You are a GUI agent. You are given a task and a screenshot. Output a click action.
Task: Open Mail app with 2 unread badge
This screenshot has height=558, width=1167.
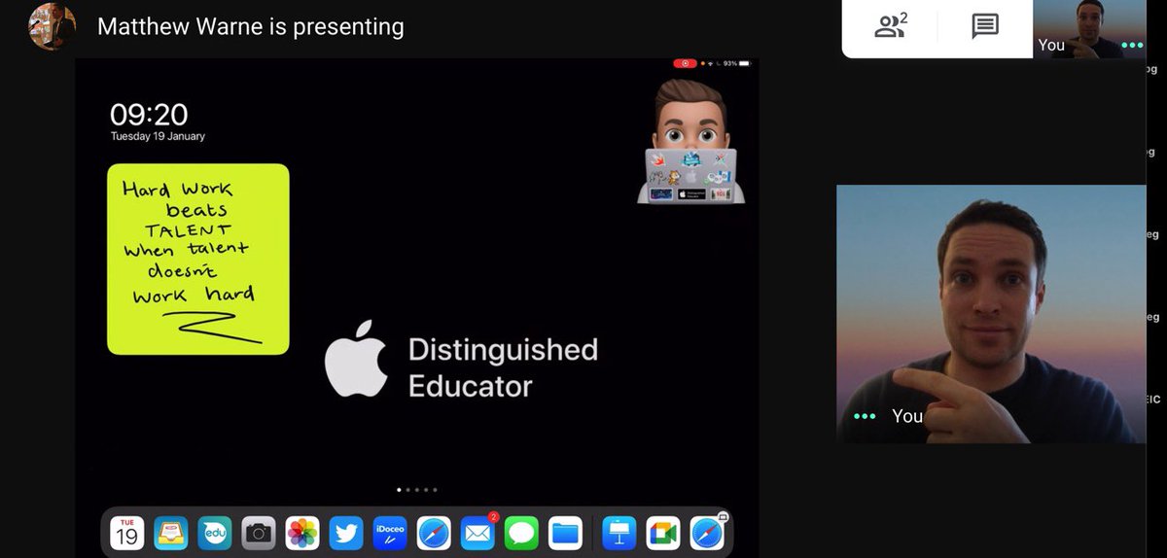click(478, 533)
